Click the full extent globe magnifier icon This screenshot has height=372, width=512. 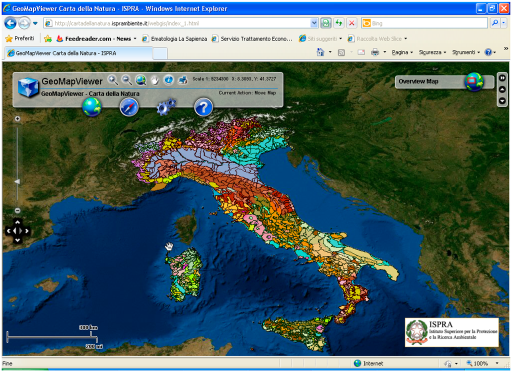140,80
